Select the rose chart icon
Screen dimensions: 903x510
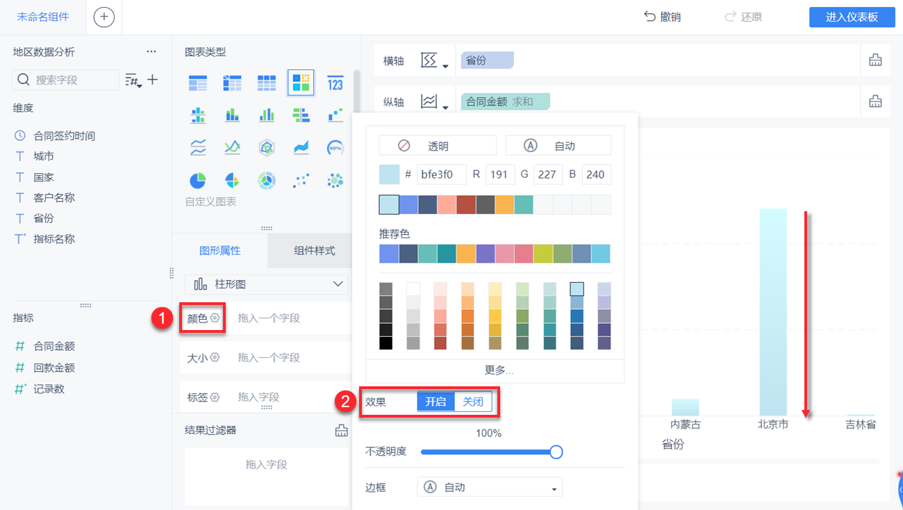click(x=232, y=181)
